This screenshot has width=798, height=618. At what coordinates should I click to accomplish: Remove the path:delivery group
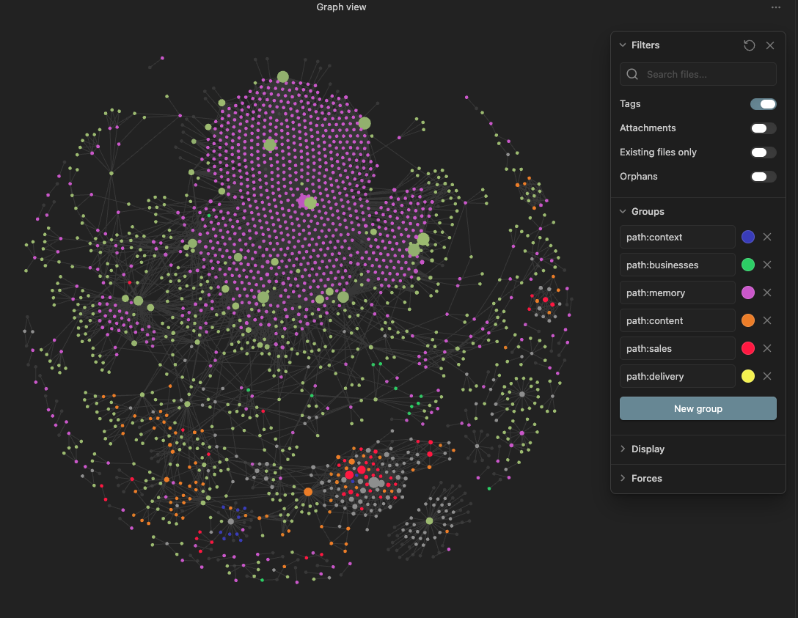pos(767,376)
